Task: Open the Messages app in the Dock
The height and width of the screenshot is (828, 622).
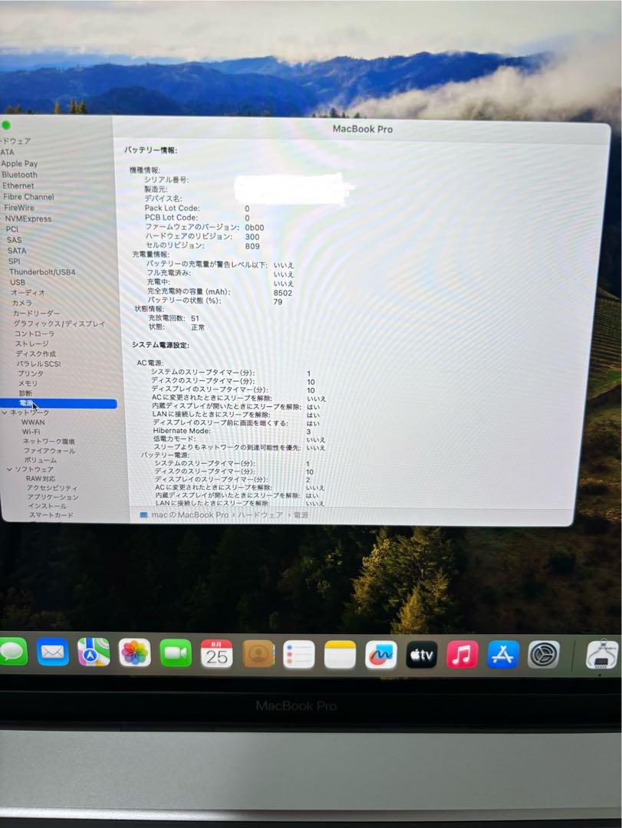Action: pos(12,652)
